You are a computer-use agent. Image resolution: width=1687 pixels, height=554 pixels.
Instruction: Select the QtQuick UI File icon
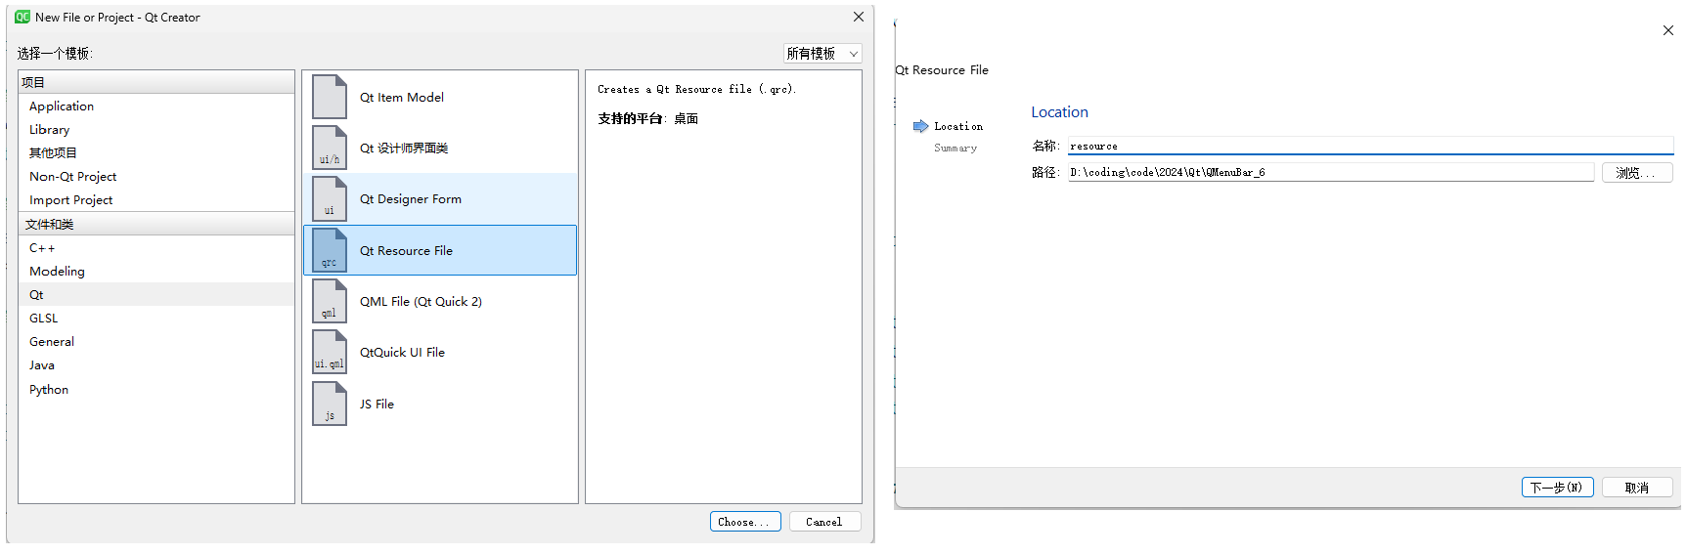(330, 352)
